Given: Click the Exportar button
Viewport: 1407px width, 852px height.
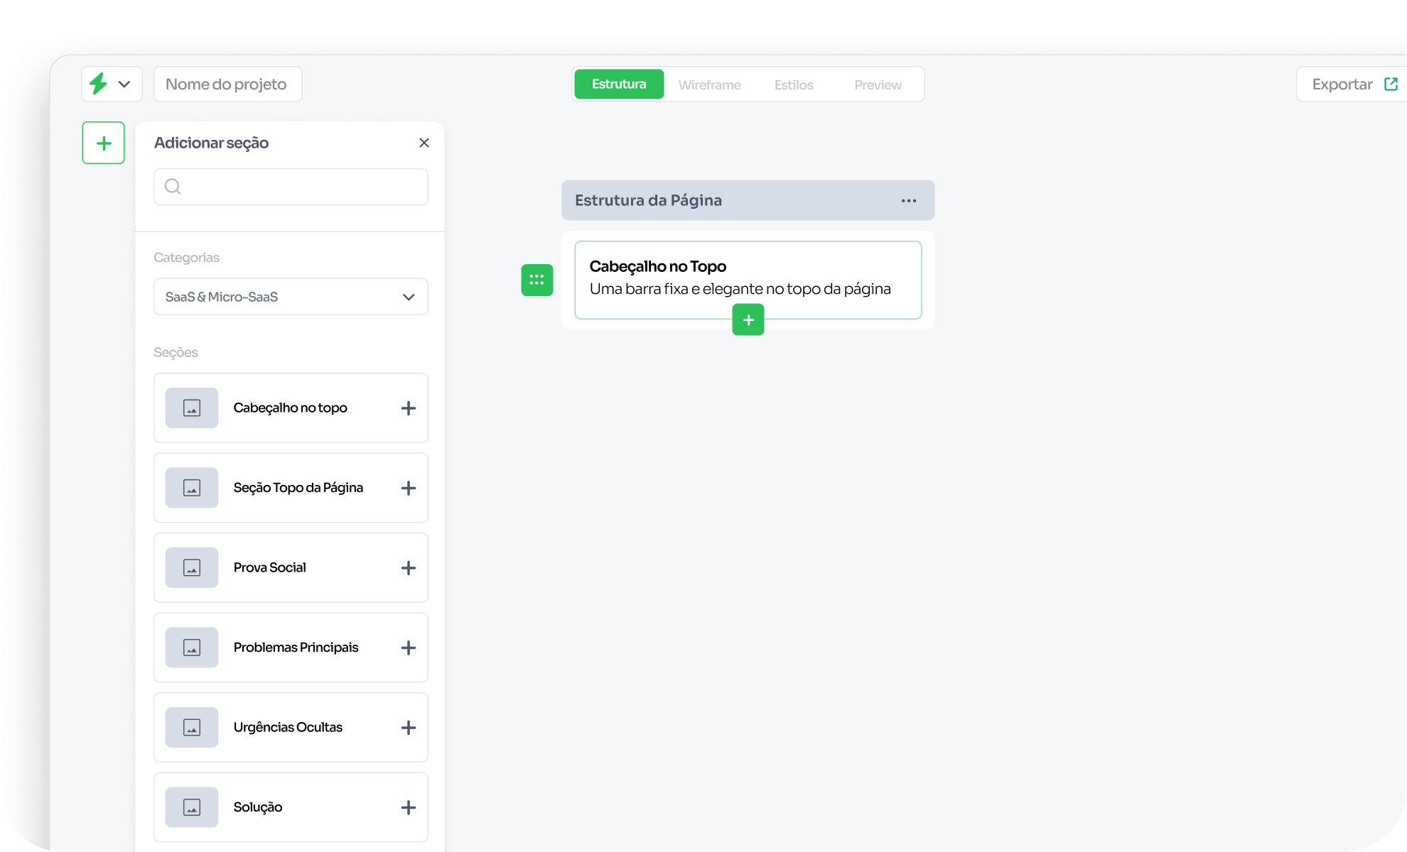Looking at the screenshot, I should [x=1353, y=84].
